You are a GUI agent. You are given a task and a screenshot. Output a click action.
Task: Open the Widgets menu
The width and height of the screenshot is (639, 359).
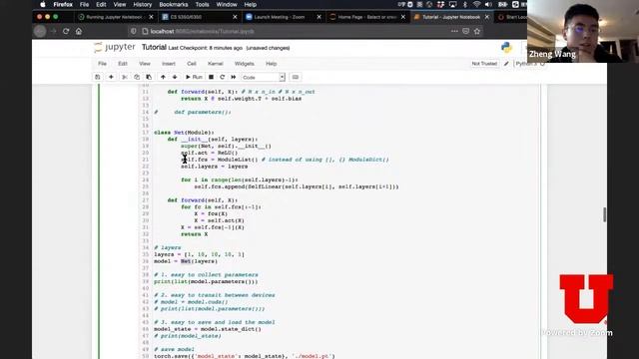point(244,64)
